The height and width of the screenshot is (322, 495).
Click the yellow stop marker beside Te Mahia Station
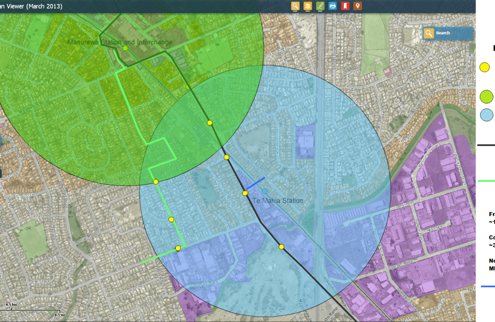click(x=245, y=193)
